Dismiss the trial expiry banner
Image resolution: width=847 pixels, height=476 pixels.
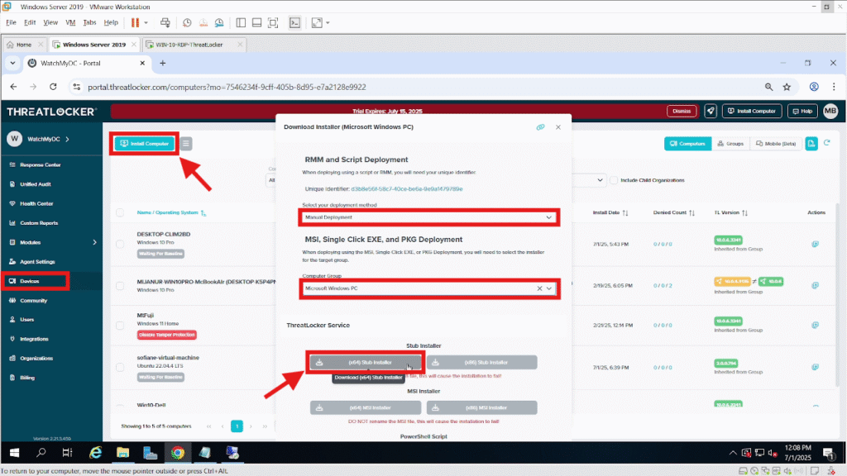tap(682, 112)
